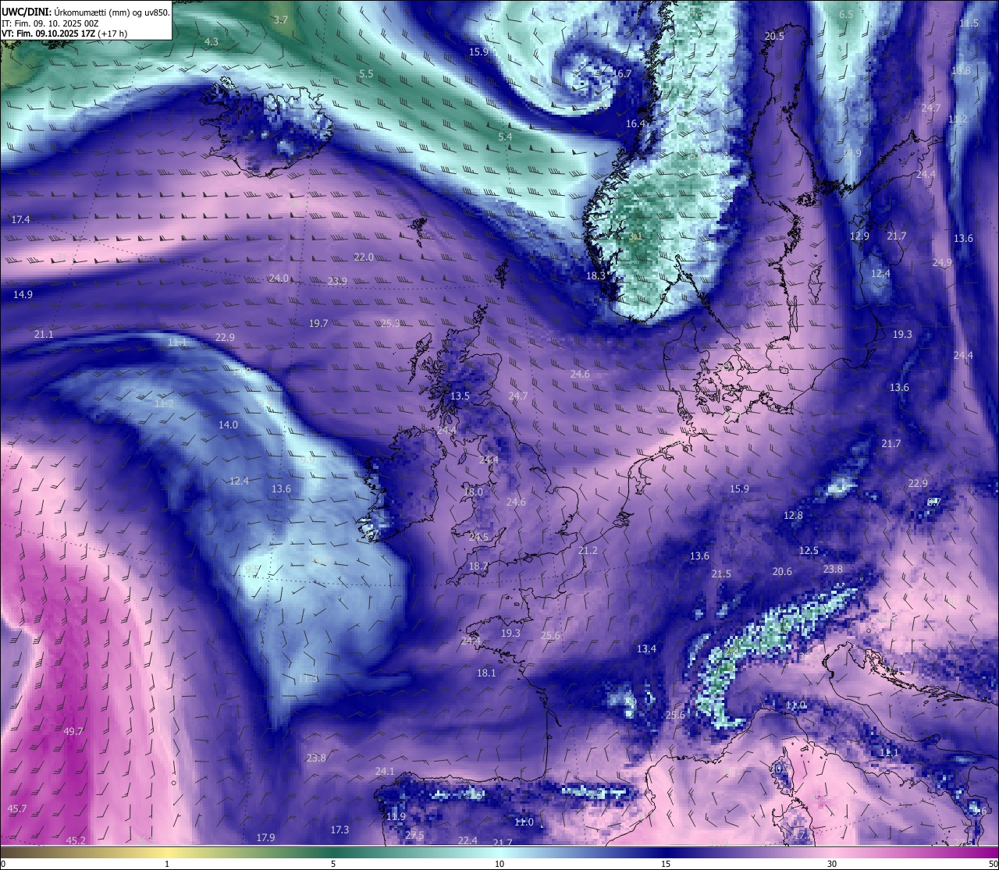Click the 14.0 value label

pyautogui.click(x=228, y=425)
